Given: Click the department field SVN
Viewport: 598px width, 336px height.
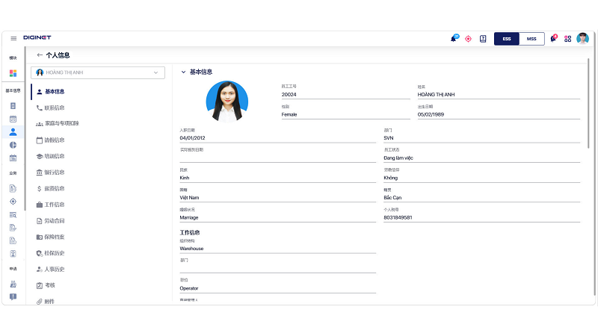Looking at the screenshot, I should click(x=481, y=138).
